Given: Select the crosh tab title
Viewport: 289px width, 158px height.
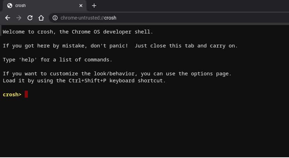Looking at the screenshot, I should pyautogui.click(x=21, y=6).
